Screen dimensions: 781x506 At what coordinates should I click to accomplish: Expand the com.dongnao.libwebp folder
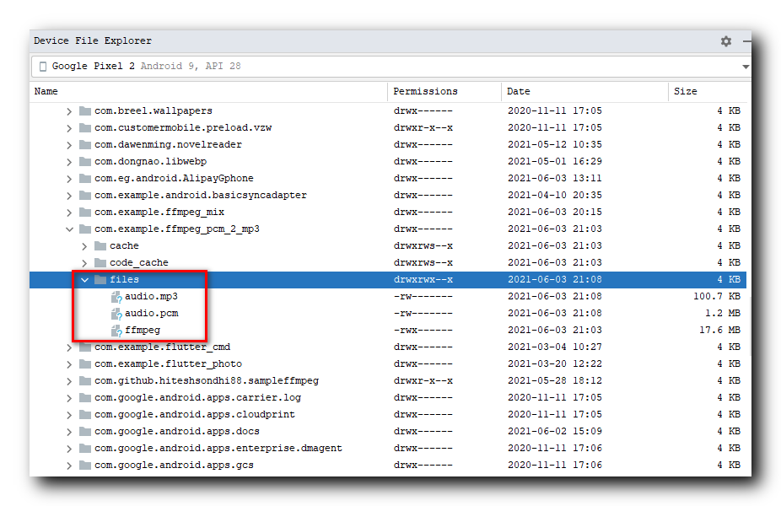click(69, 163)
